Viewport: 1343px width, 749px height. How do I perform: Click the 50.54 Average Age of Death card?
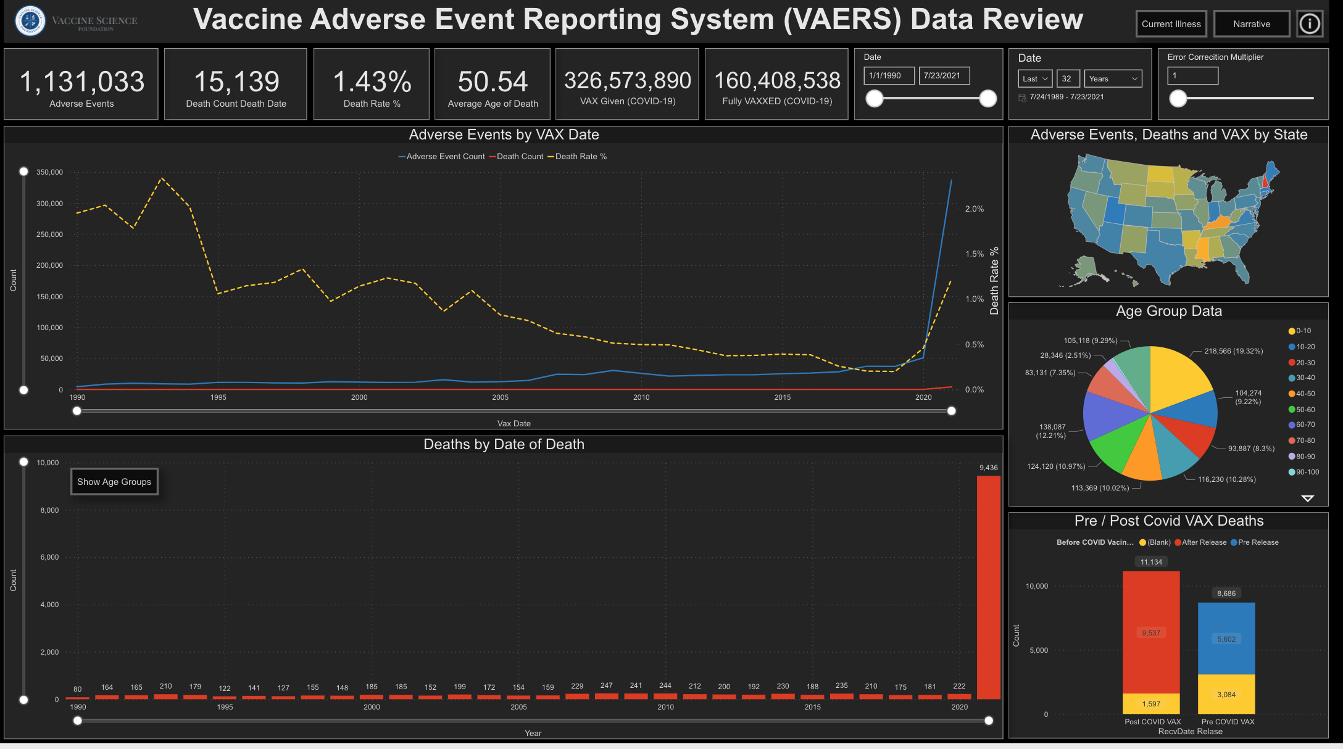pos(493,85)
